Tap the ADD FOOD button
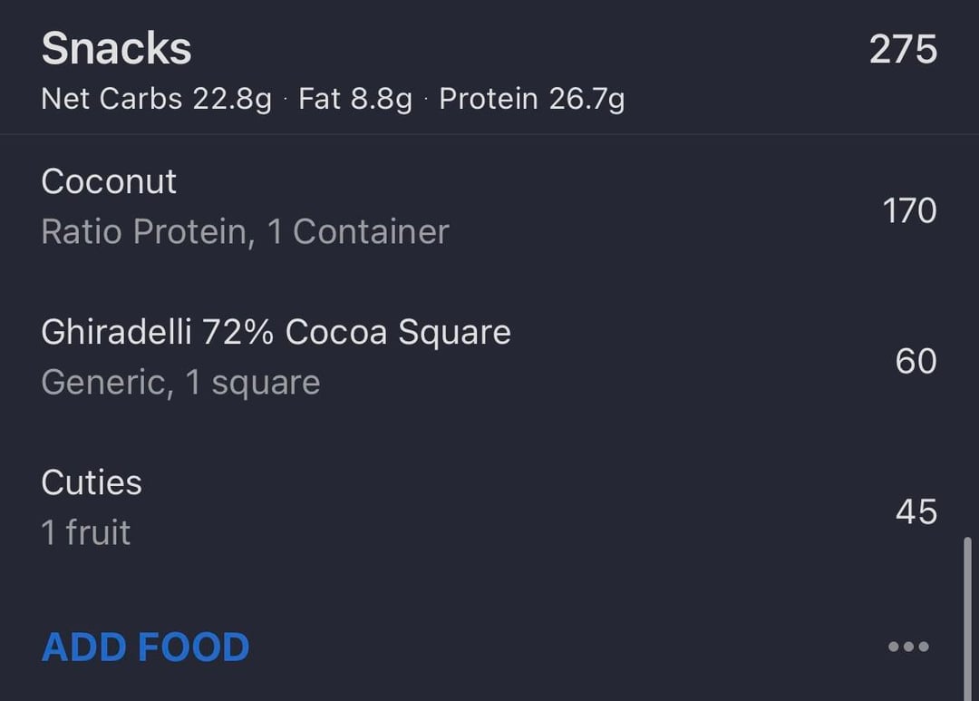Viewport: 979px width, 701px height. pos(145,647)
